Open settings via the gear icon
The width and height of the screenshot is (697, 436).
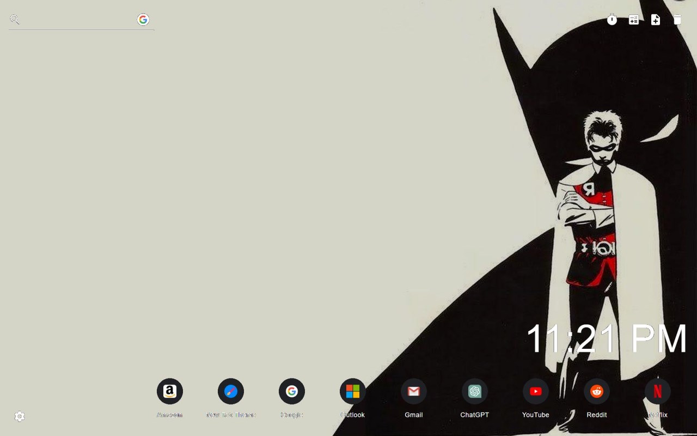[20, 416]
